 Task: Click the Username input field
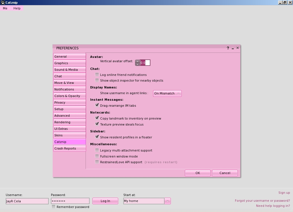tap(27, 201)
